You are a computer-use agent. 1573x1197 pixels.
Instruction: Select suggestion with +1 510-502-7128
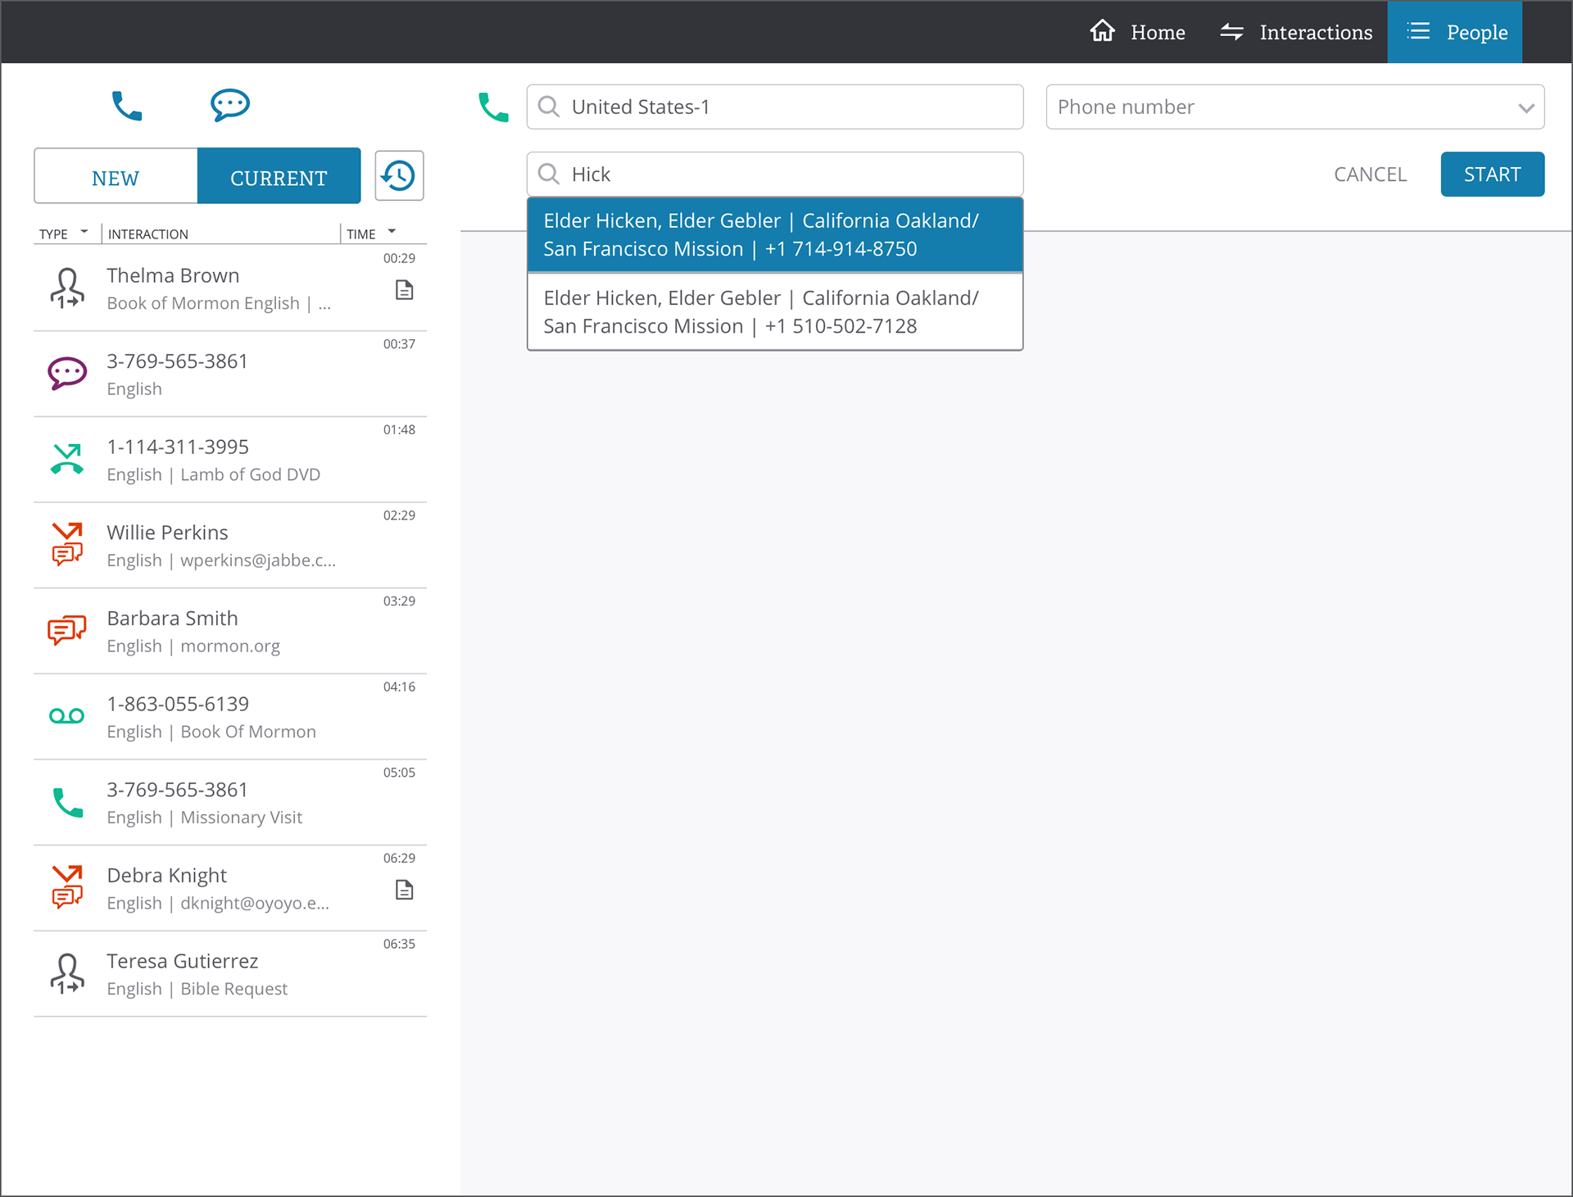pos(775,312)
